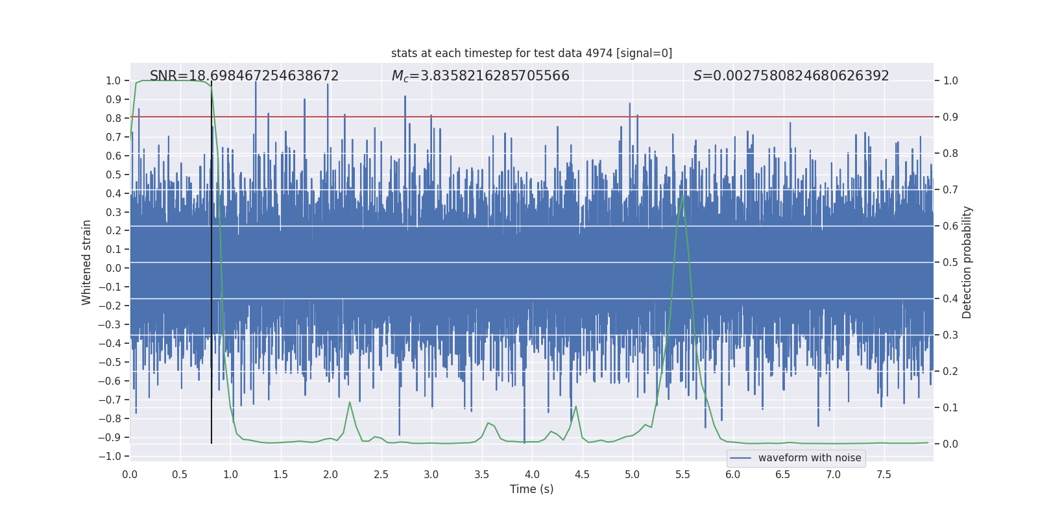Click the green curve peak near 5.5 s
The image size is (1038, 519).
pyautogui.click(x=683, y=196)
